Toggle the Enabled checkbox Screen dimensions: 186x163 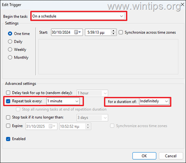click(x=8, y=139)
